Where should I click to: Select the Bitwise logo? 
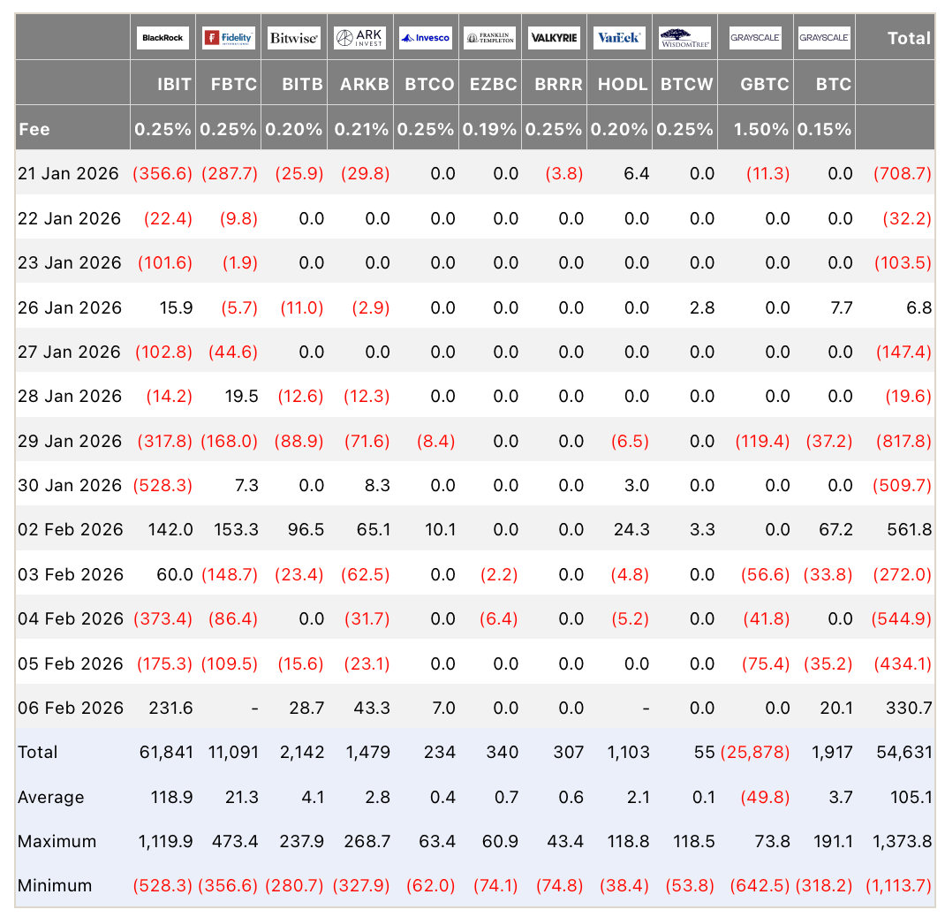294,37
